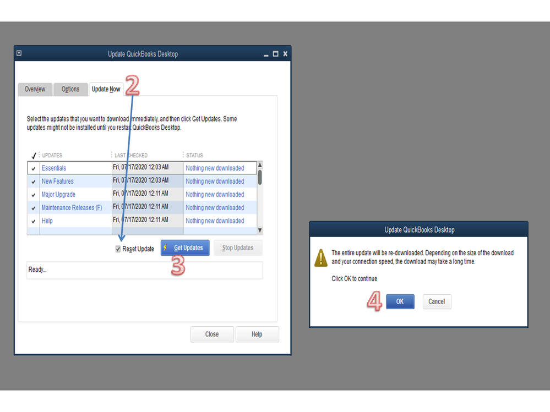Maximize the Update QuickBooks Desktop window
Screen dimensions: 550x412
(x=276, y=54)
